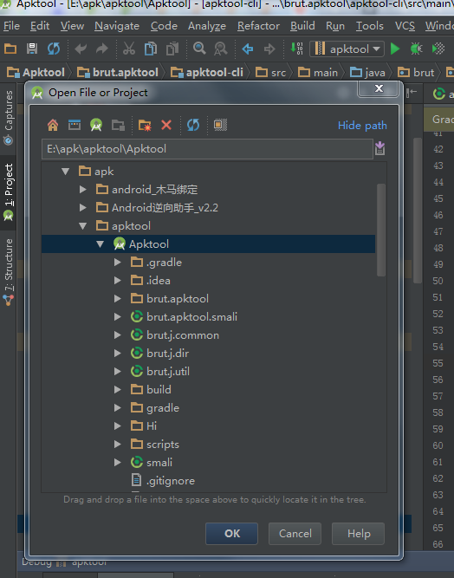Run apktool with green play icon
The width and height of the screenshot is (454, 578).
coord(395,49)
